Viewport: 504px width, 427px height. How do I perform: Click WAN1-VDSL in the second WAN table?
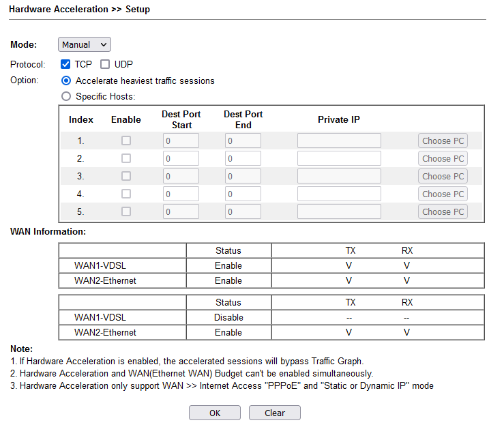(100, 317)
